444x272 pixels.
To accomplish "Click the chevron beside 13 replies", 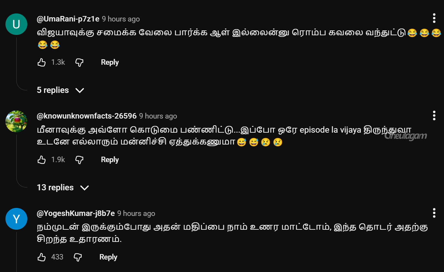I will (x=84, y=188).
